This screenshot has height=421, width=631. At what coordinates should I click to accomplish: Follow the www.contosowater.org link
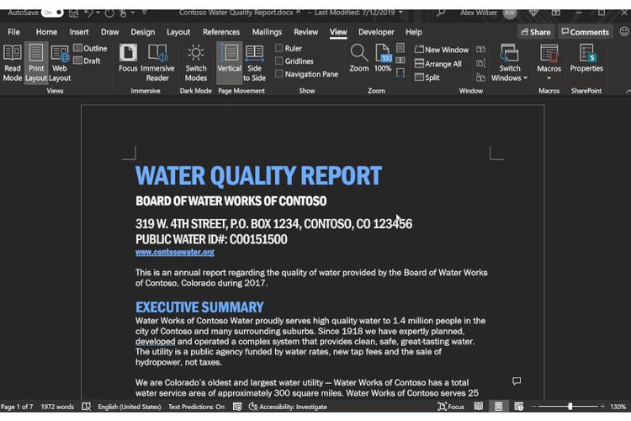point(175,253)
